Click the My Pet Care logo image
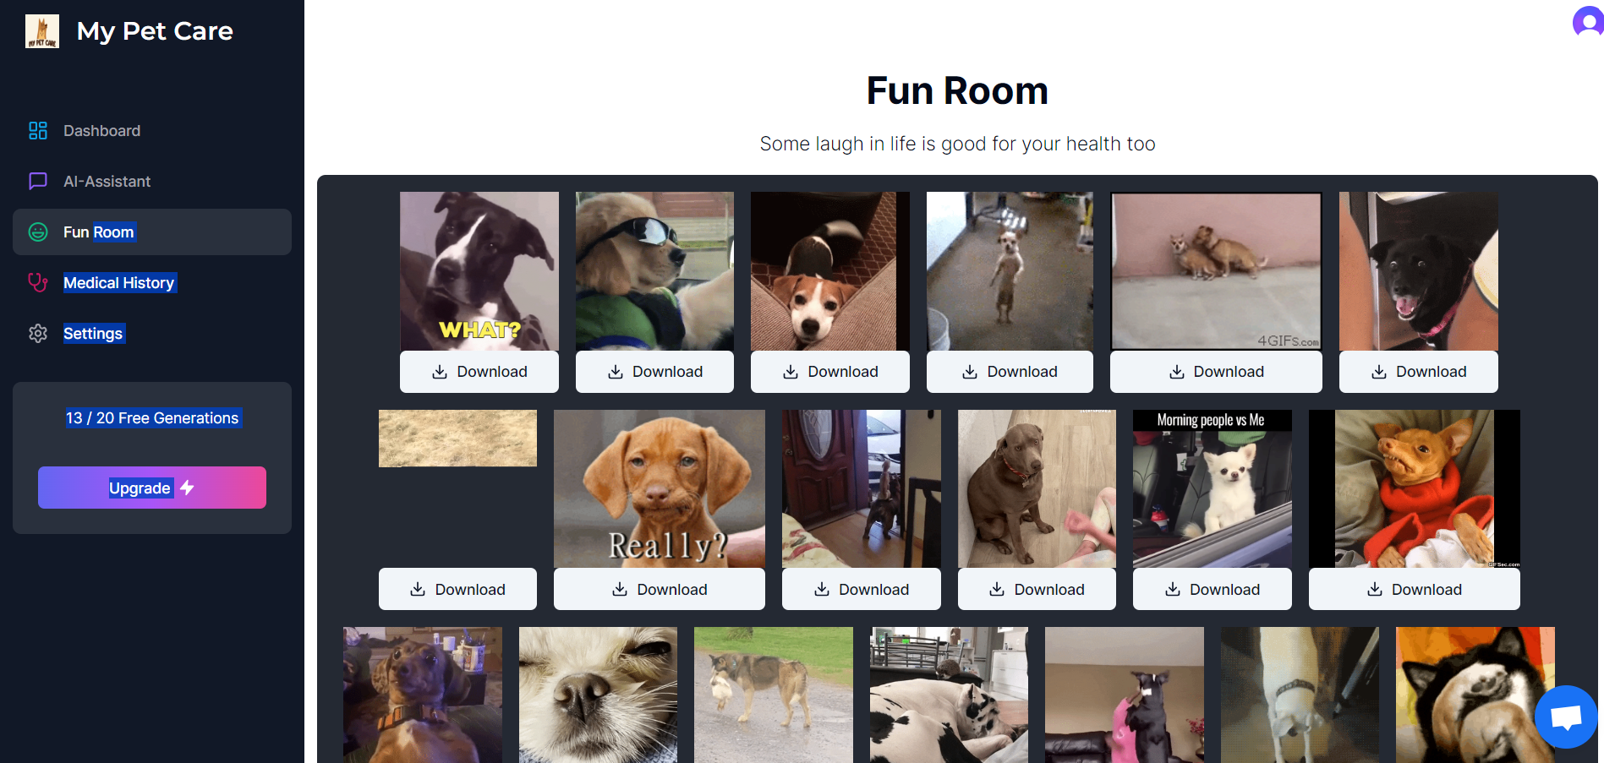The image size is (1604, 763). point(42,31)
